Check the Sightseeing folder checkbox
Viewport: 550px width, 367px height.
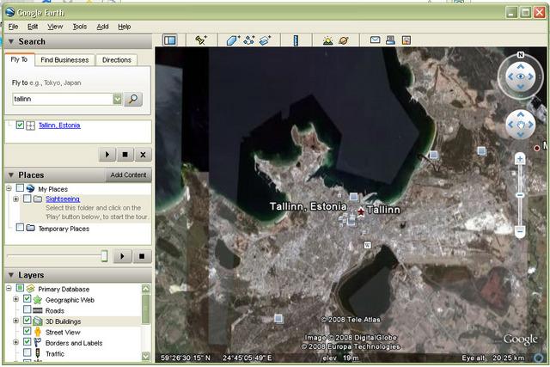(27, 199)
